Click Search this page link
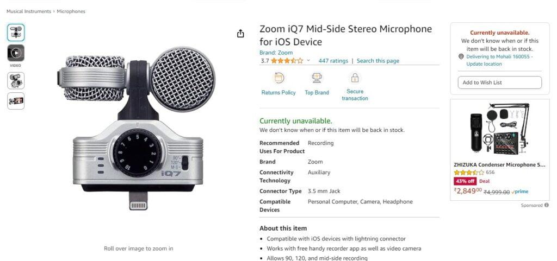Viewport: 557px width, 261px height. point(377,61)
